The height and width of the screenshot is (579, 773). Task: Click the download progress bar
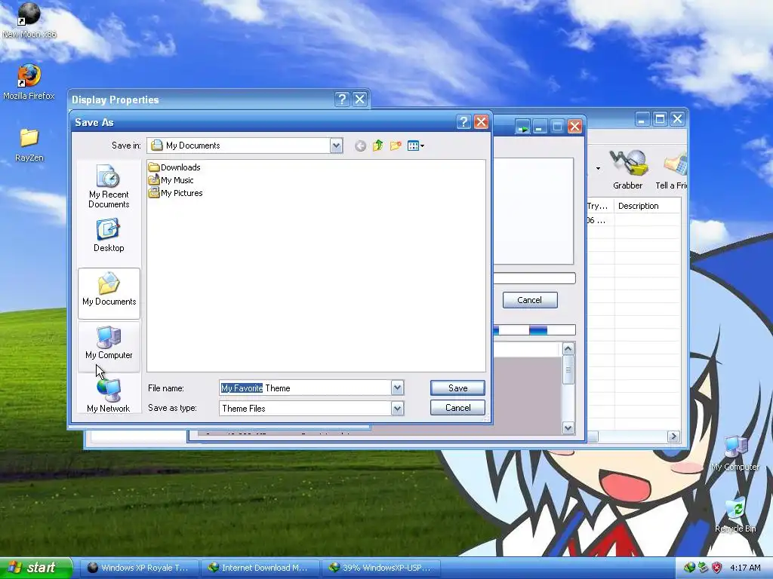pyautogui.click(x=534, y=330)
